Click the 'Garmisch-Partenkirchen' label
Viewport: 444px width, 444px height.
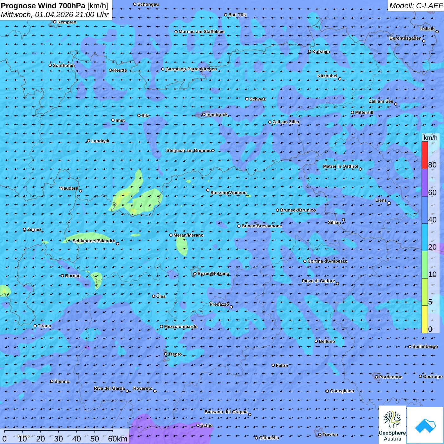[191, 69]
